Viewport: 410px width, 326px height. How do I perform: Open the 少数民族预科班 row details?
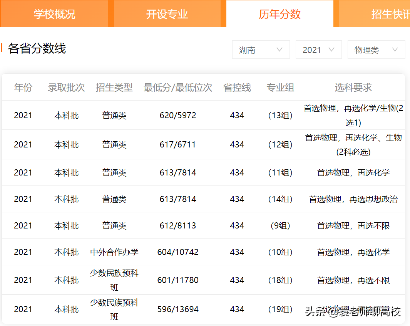tap(114, 280)
